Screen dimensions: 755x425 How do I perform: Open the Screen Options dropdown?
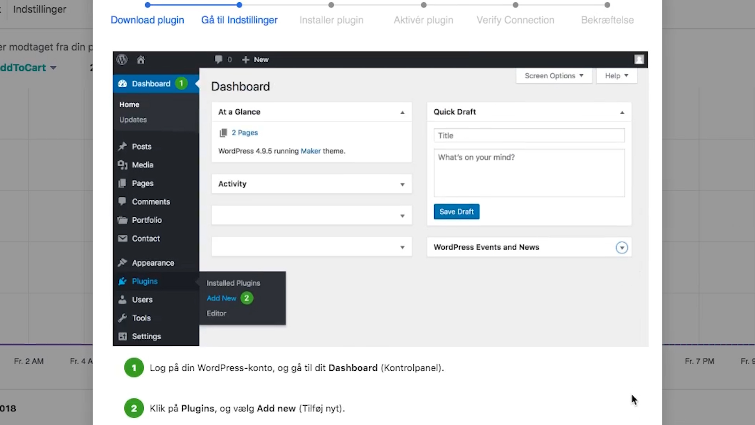click(554, 76)
